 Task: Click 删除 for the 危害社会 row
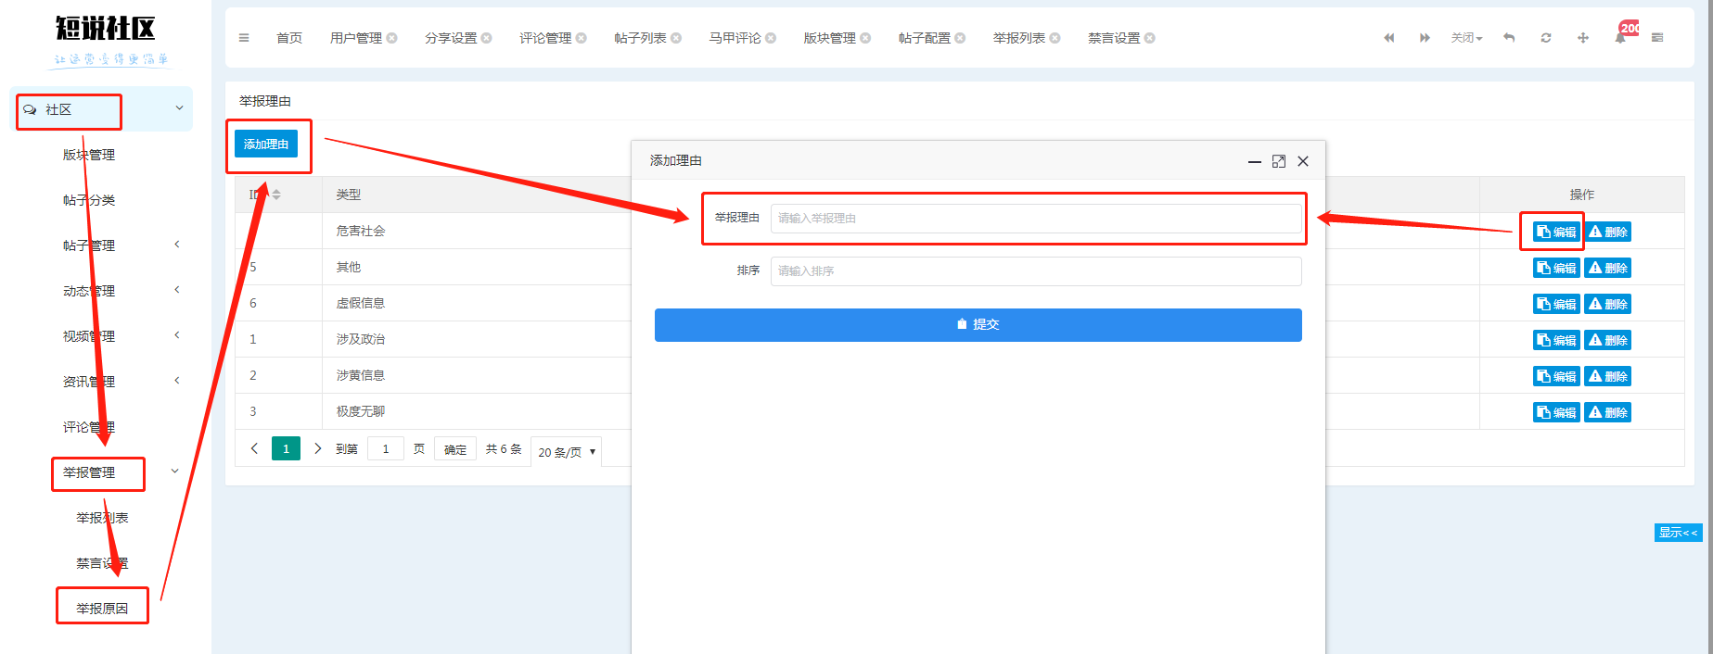(x=1607, y=232)
